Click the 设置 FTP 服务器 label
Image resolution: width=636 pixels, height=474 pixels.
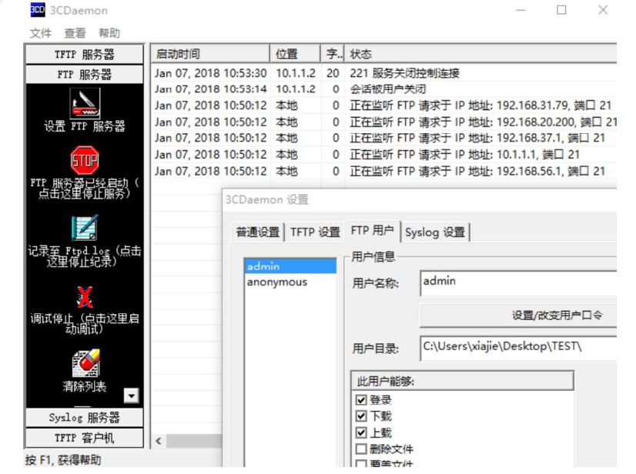click(85, 126)
